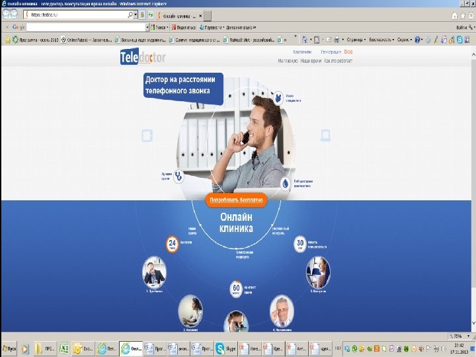Refresh the page with the green arrows icon

(150, 15)
